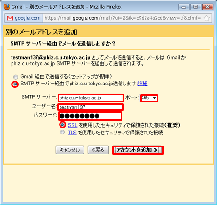This screenshot has height=205, width=217.
Task: Close the Firefox popup window
Action: click(x=207, y=7)
